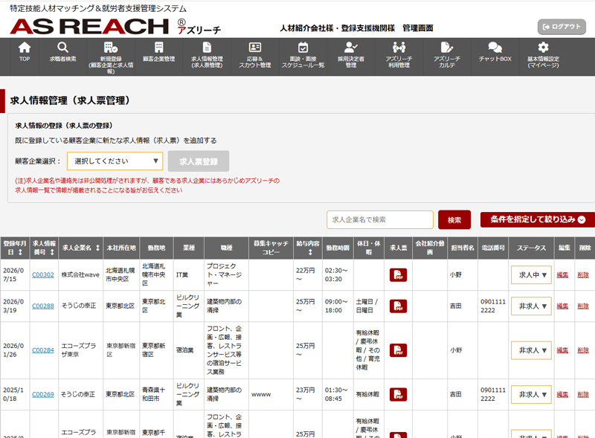Click 削除 link for C00284 row
Screen dimensions: 595x438
pyautogui.click(x=583, y=350)
